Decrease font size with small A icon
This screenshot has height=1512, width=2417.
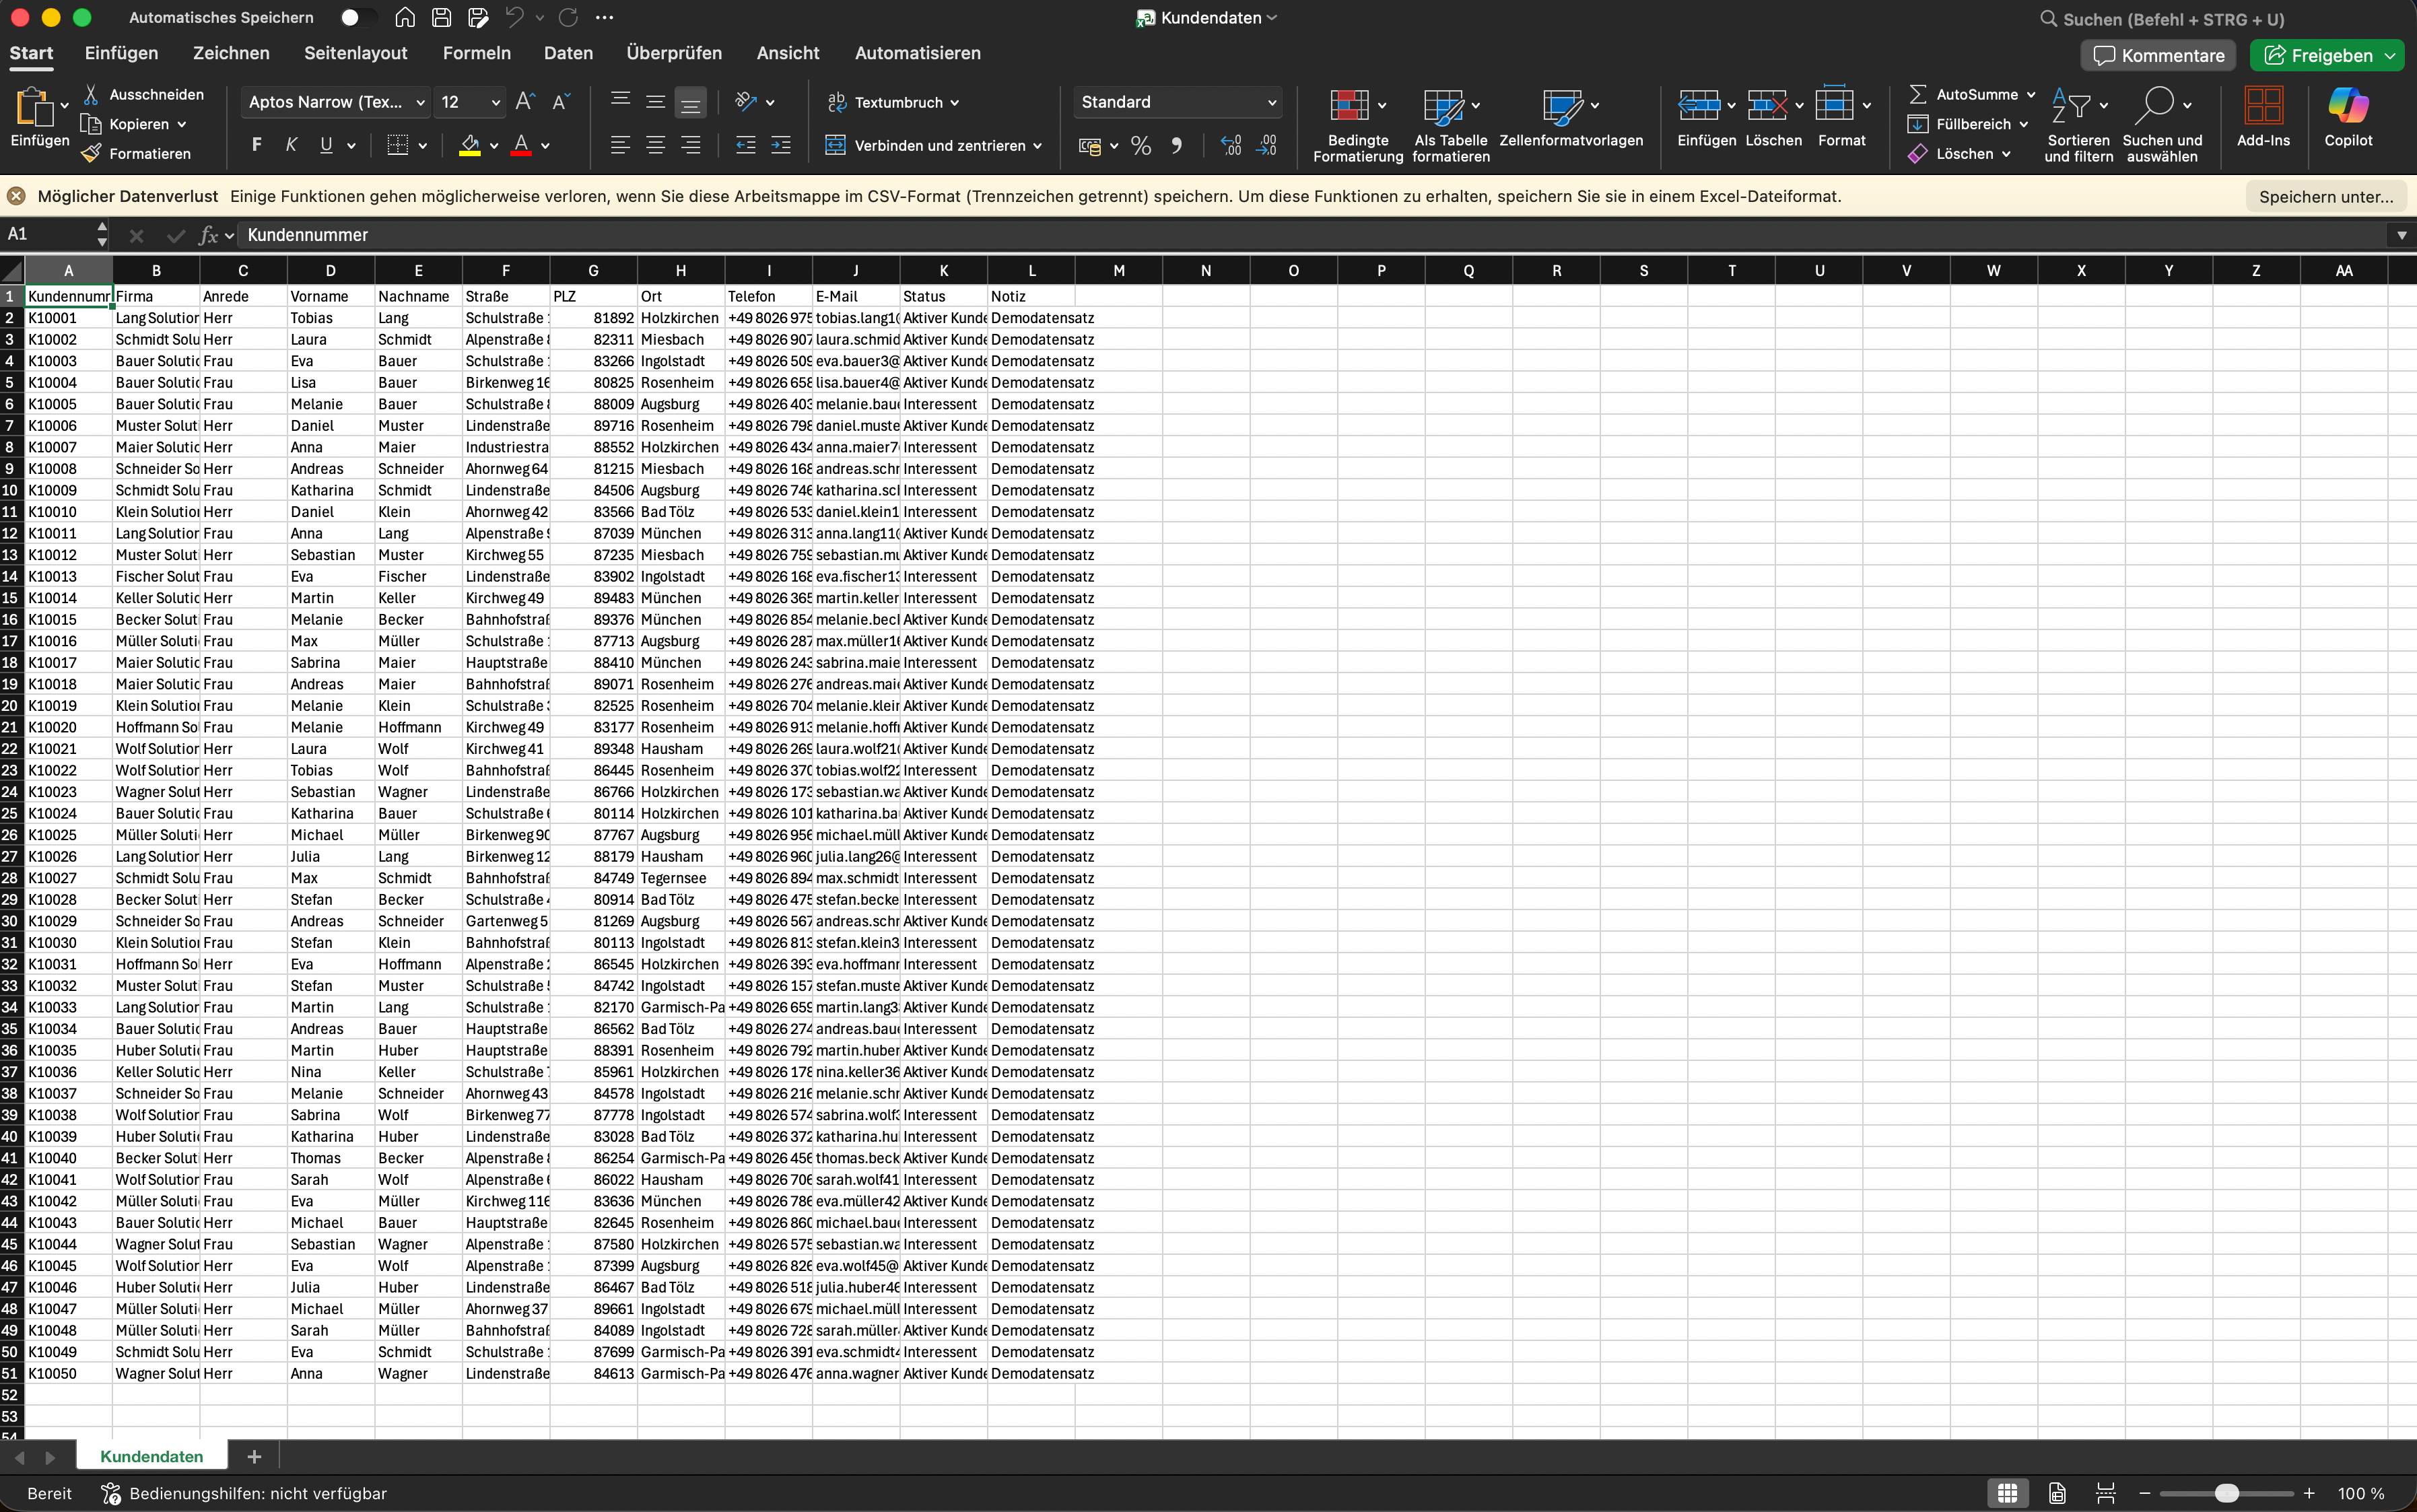tap(561, 102)
